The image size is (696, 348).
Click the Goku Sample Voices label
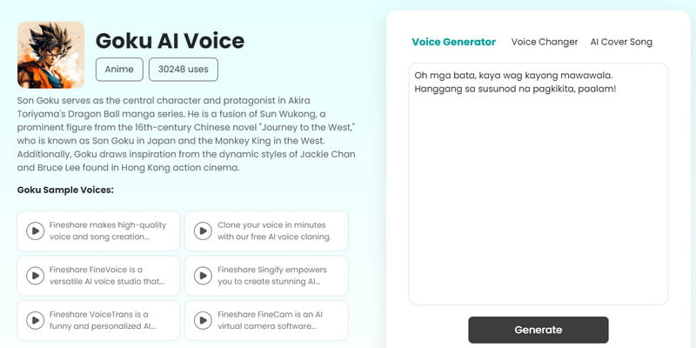tap(65, 190)
